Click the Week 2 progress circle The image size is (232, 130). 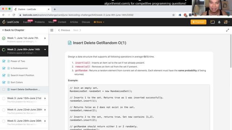click(x=4, y=50)
